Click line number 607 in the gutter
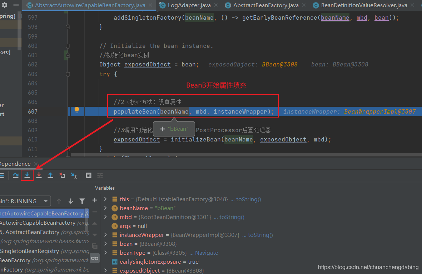This screenshot has height=274, width=422. (x=33, y=111)
